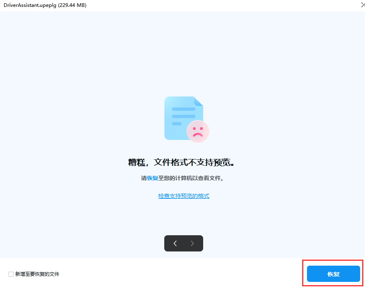This screenshot has height=290, width=365.
Task: Select the DriverAssistant.upeplg title tab
Action: pos(45,5)
